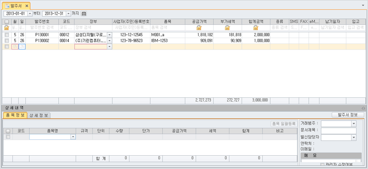Screen dimensions: 368x169
Task: Click the 발주번호 검색 filter field
Action: click(42, 27)
